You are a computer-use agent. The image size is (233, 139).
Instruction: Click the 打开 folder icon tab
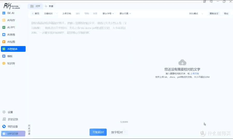(x=35, y=6)
